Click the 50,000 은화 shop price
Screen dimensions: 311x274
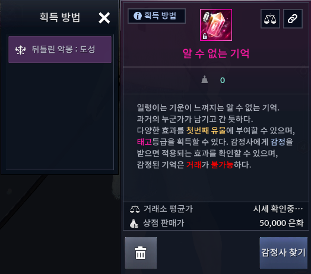(281, 223)
